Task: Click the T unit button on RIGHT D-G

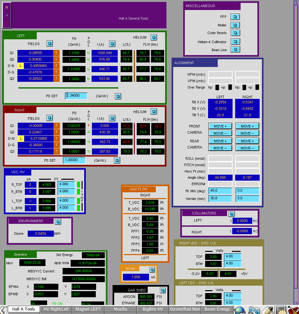Action: (x=56, y=145)
